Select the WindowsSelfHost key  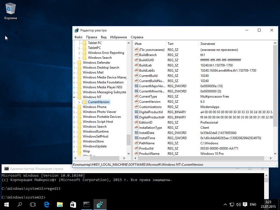95,136
